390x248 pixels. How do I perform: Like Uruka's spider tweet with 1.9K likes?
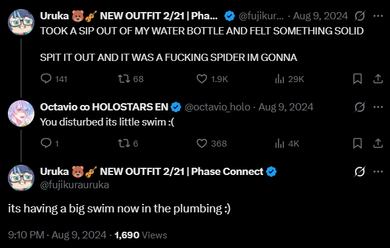tap(202, 79)
